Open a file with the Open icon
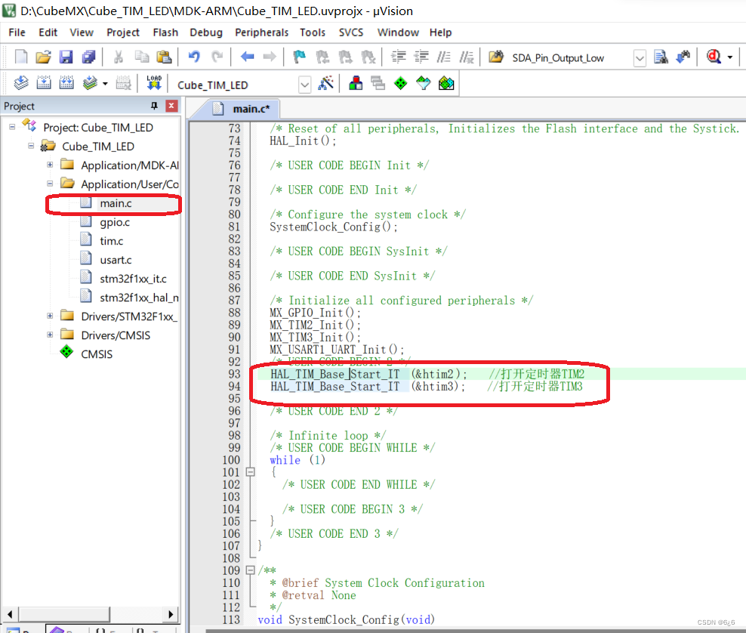This screenshot has width=746, height=633. [x=43, y=57]
